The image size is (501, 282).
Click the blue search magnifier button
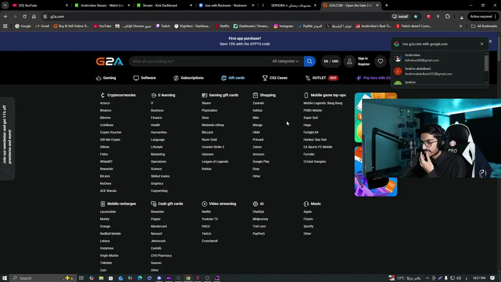(x=310, y=61)
